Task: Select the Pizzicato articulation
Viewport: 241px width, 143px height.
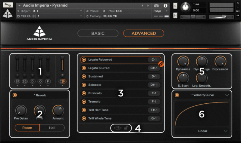Action: point(121,93)
